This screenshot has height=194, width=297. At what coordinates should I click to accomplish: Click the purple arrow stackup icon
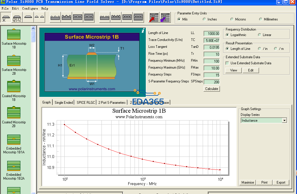pyautogui.click(x=165, y=18)
